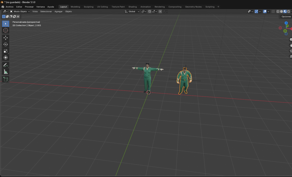
Task: Select the Annotate tool
Action: click(x=5, y=65)
